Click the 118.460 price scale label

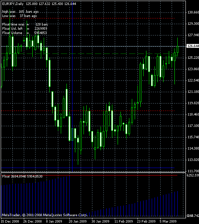point(193,114)
